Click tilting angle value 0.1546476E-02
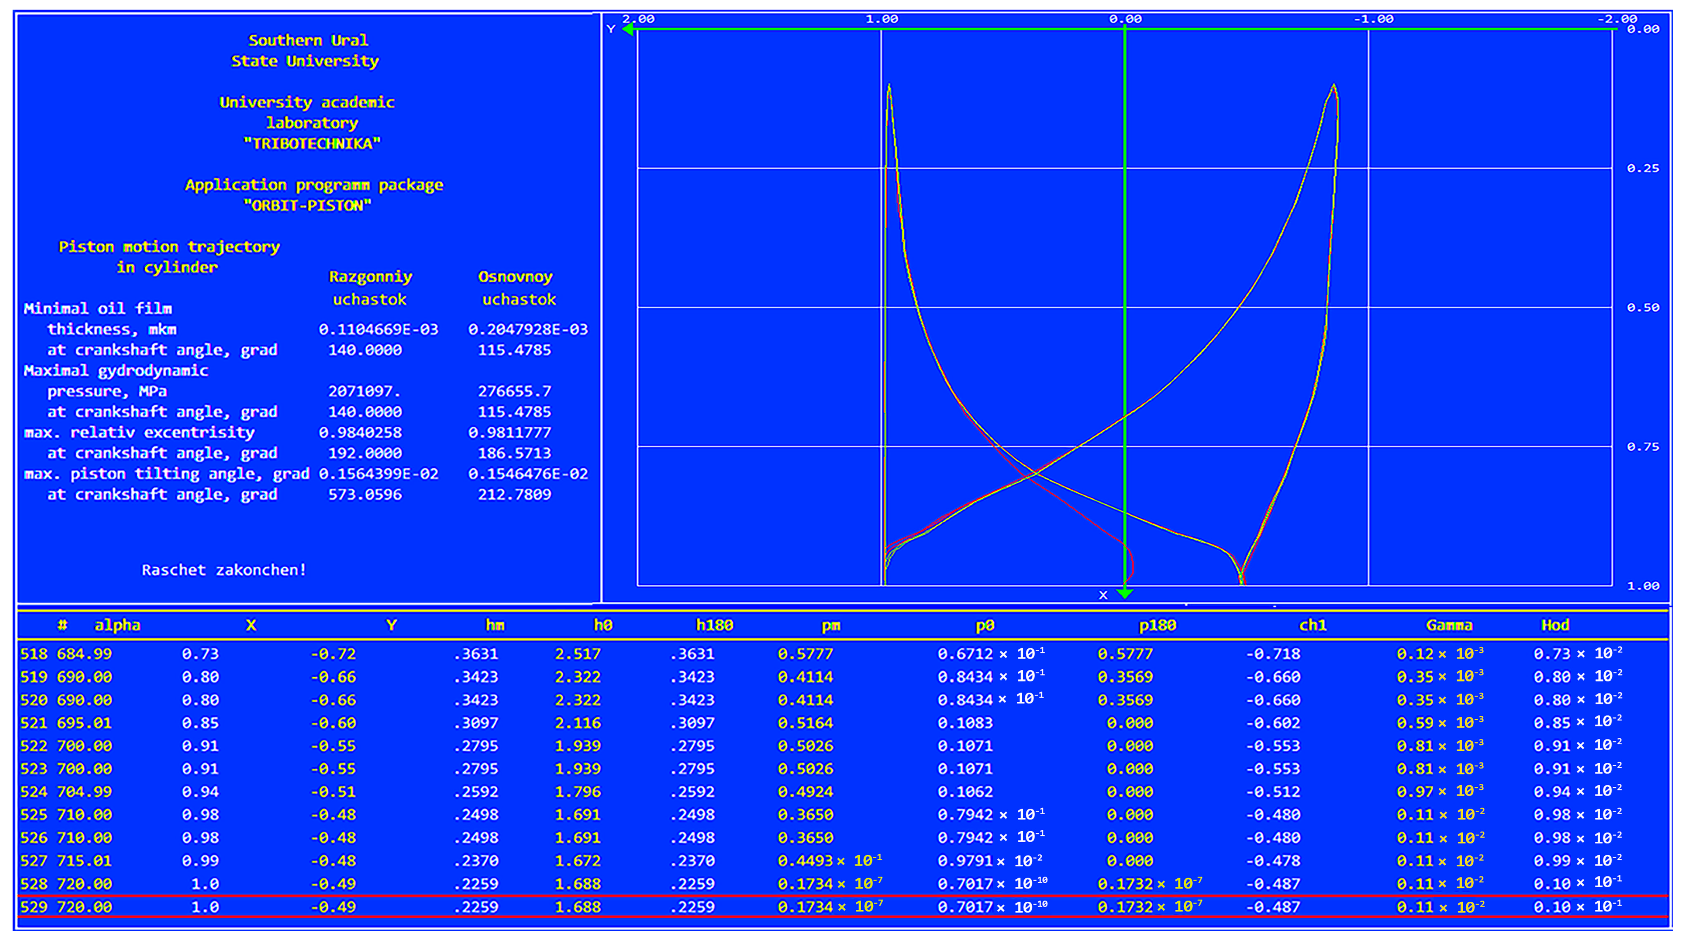This screenshot has width=1686, height=939. point(527,474)
